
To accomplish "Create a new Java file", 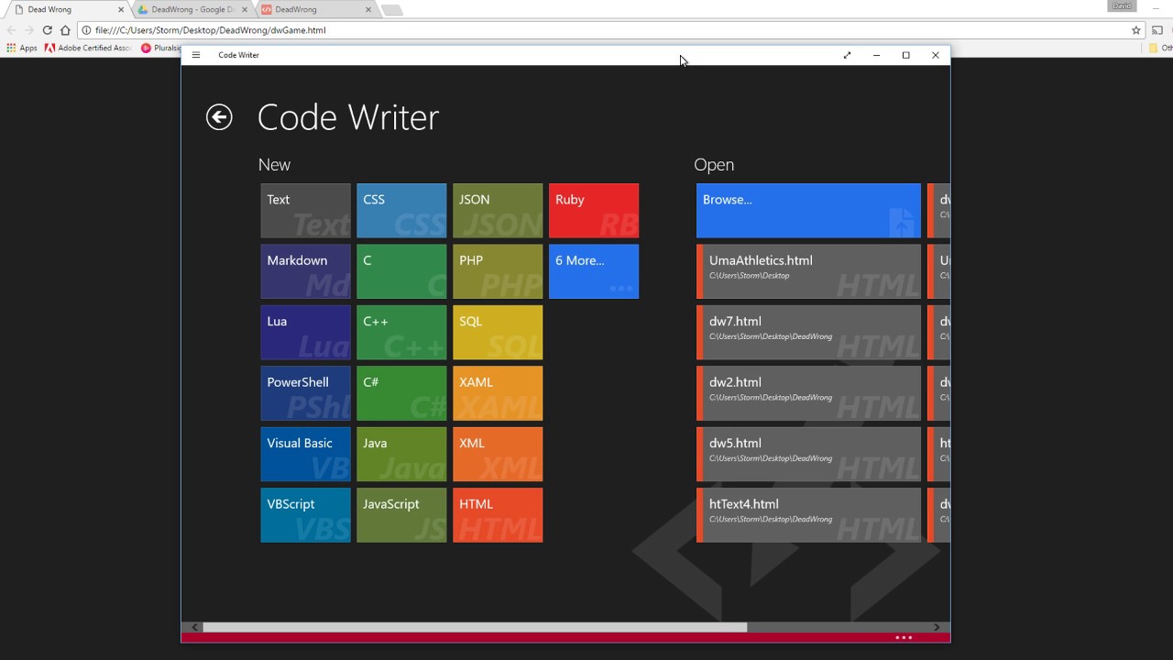I will click(x=401, y=455).
